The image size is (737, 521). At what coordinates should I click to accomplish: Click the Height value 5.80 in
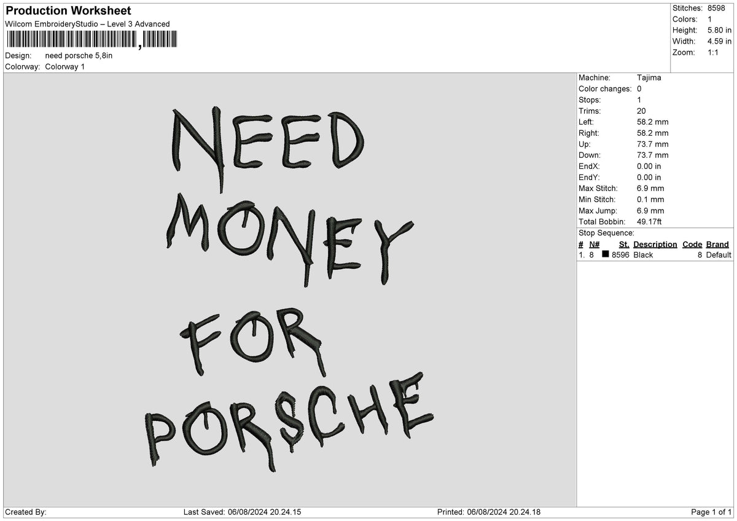click(x=720, y=30)
